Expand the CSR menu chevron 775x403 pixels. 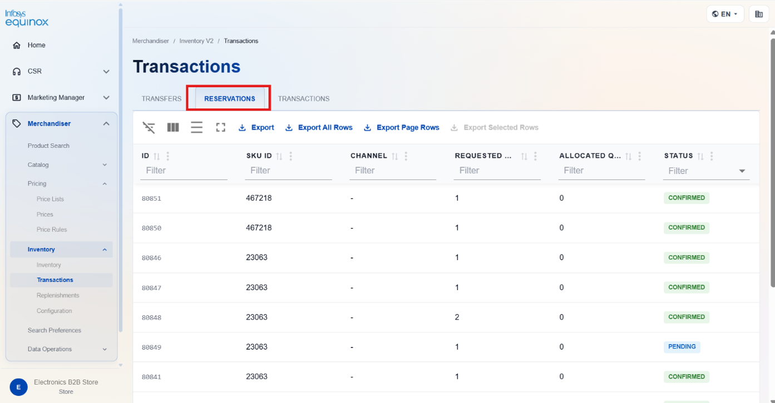[x=106, y=72]
